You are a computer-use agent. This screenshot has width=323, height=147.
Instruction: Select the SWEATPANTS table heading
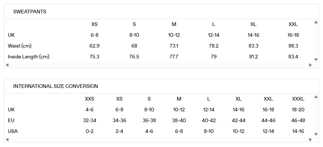30,12
